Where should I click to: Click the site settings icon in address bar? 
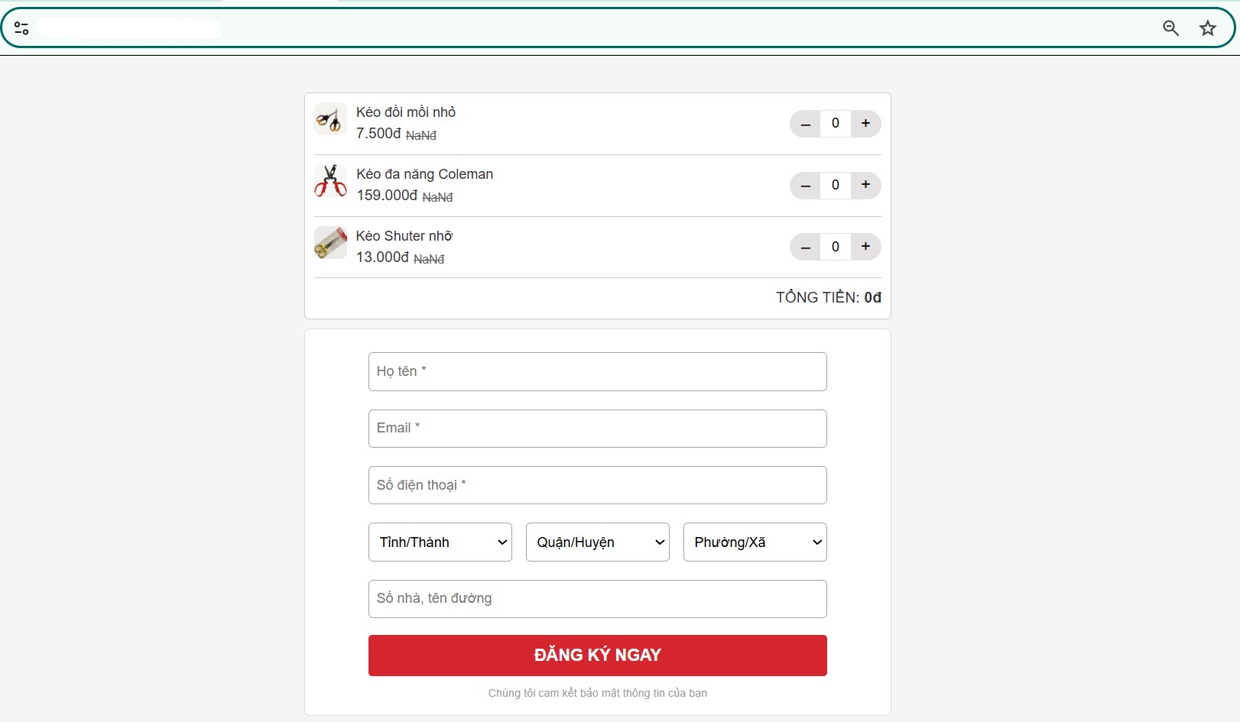tap(21, 28)
